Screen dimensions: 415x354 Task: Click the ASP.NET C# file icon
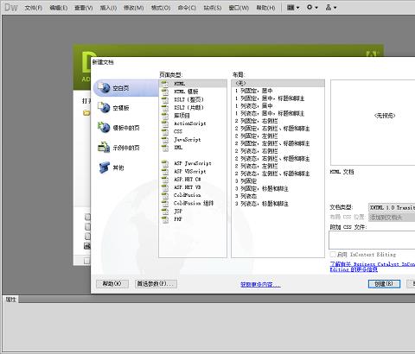[x=165, y=180]
